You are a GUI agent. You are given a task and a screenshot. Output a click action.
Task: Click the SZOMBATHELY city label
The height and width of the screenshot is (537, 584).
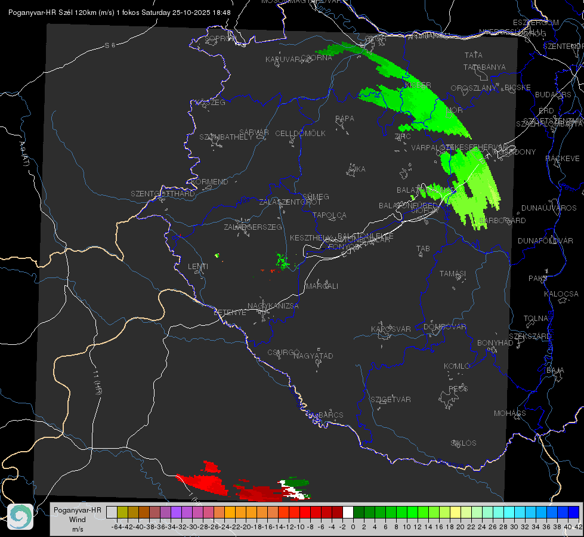coord(226,137)
